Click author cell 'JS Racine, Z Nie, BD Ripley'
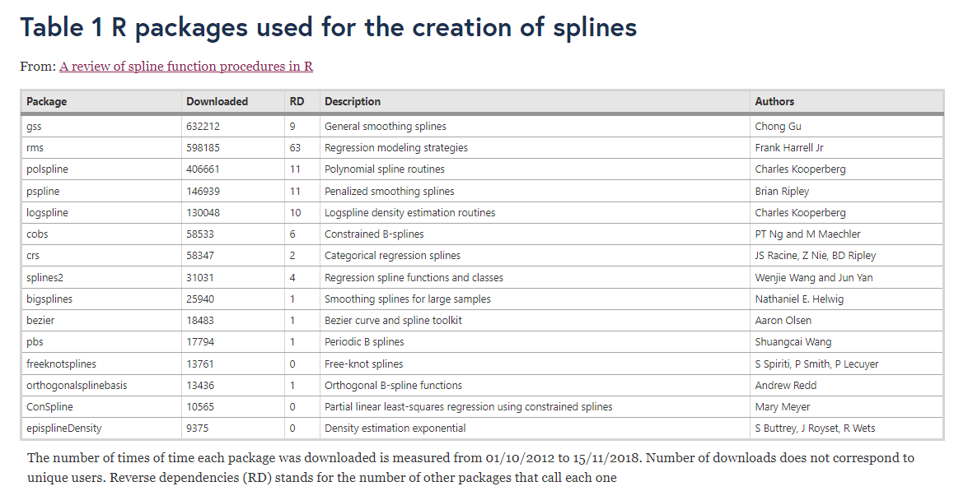The height and width of the screenshot is (491, 954). coord(816,256)
